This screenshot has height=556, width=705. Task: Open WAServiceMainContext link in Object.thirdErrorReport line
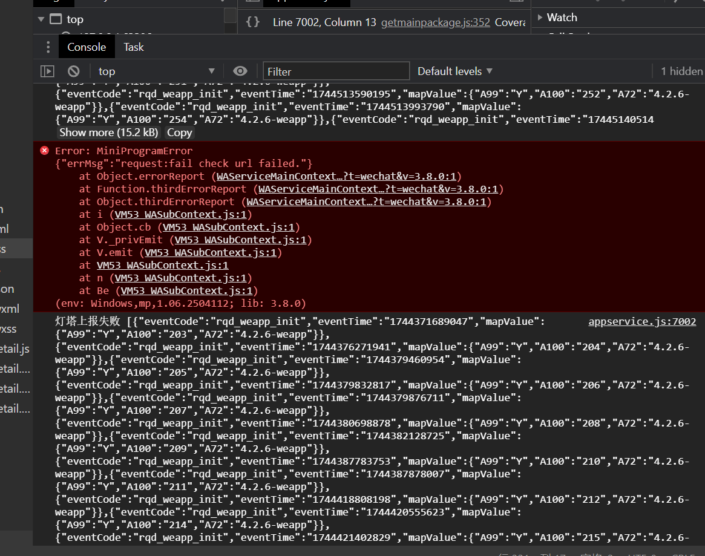coord(367,202)
